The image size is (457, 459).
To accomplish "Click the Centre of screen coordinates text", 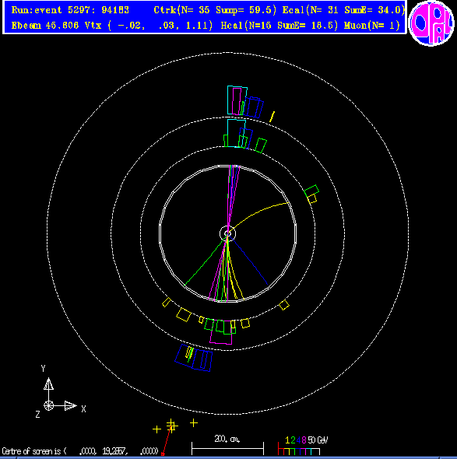I will coord(80,450).
